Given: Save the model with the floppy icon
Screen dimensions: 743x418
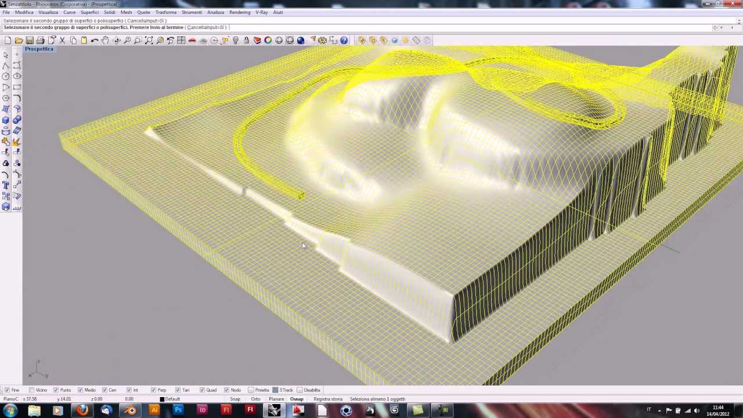Looking at the screenshot, I should coord(30,40).
